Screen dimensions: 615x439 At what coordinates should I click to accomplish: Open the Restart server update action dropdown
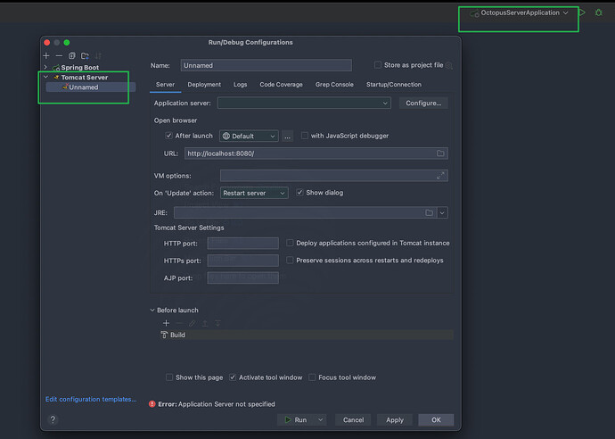[254, 193]
